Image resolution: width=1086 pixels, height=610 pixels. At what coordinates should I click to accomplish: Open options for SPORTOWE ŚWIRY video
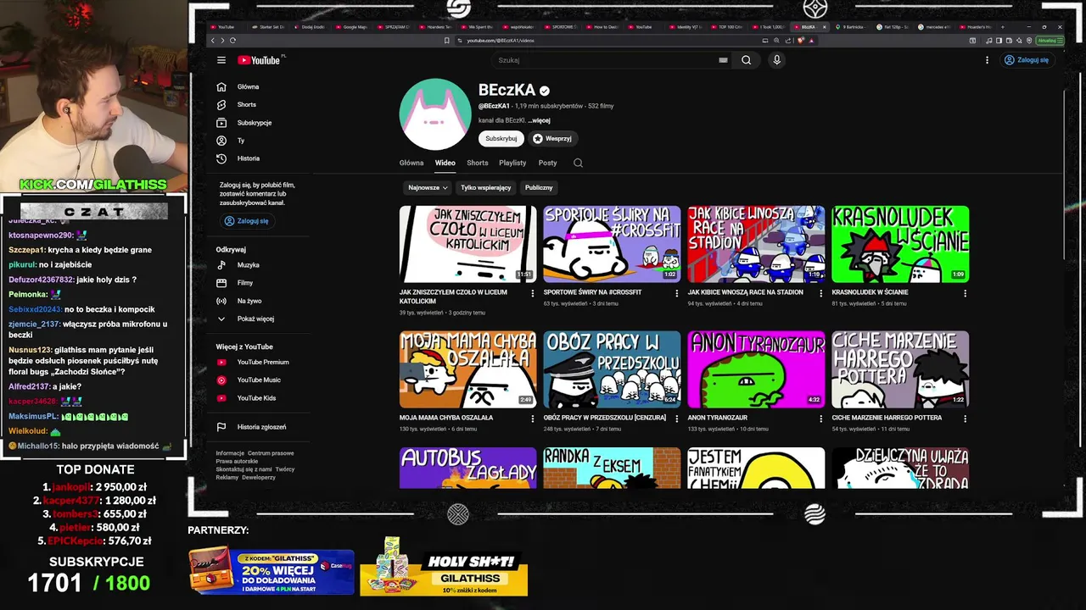(x=677, y=293)
